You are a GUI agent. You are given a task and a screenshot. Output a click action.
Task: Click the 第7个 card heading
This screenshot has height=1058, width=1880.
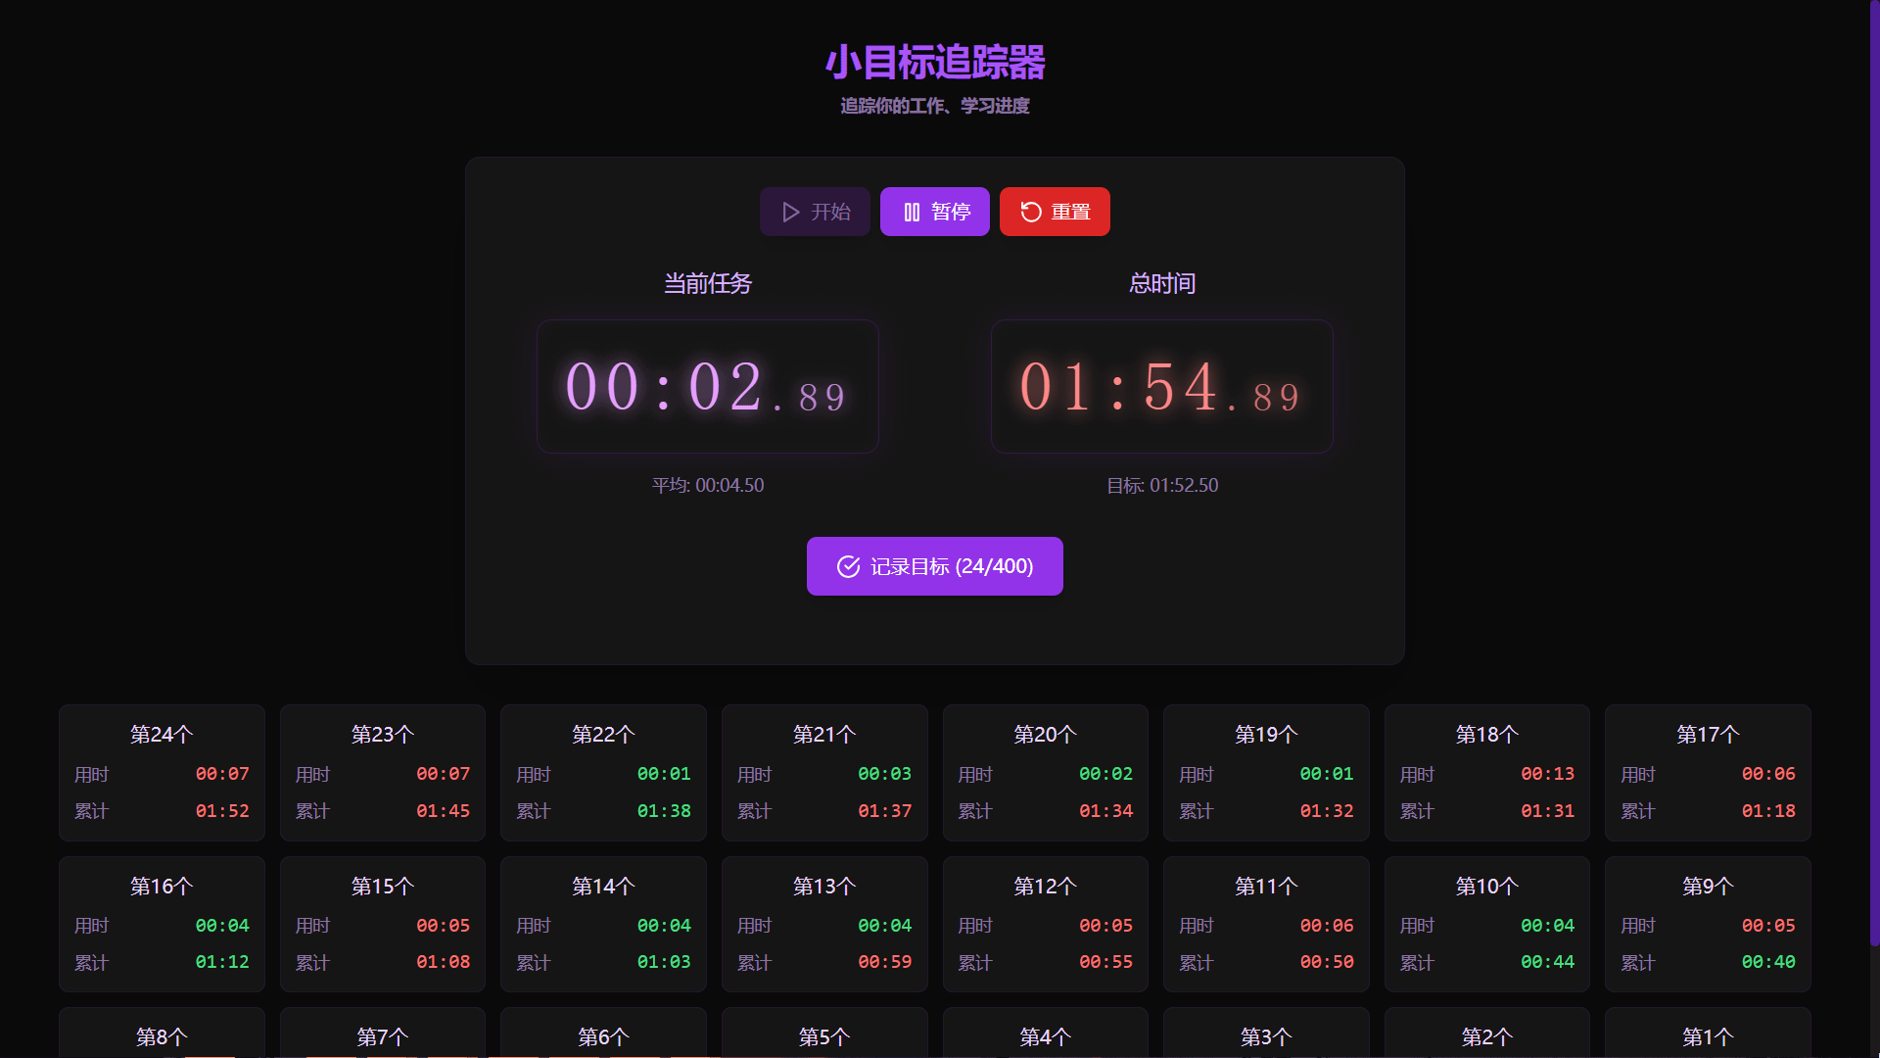pyautogui.click(x=383, y=1037)
